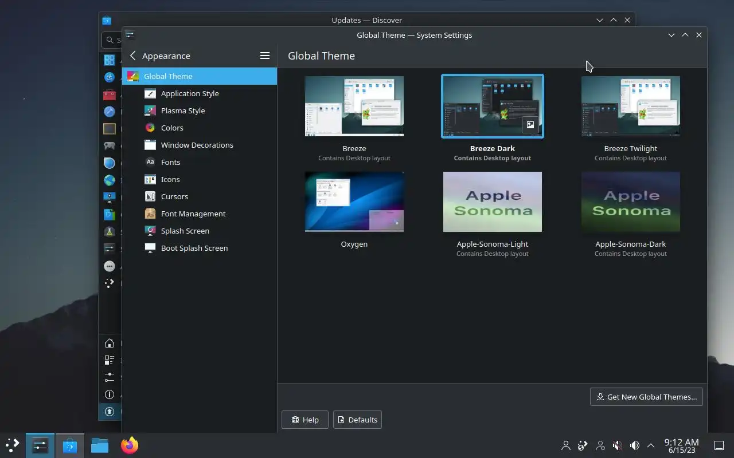Click the Show Desktop panel button
Image resolution: width=734 pixels, height=458 pixels.
pos(719,445)
